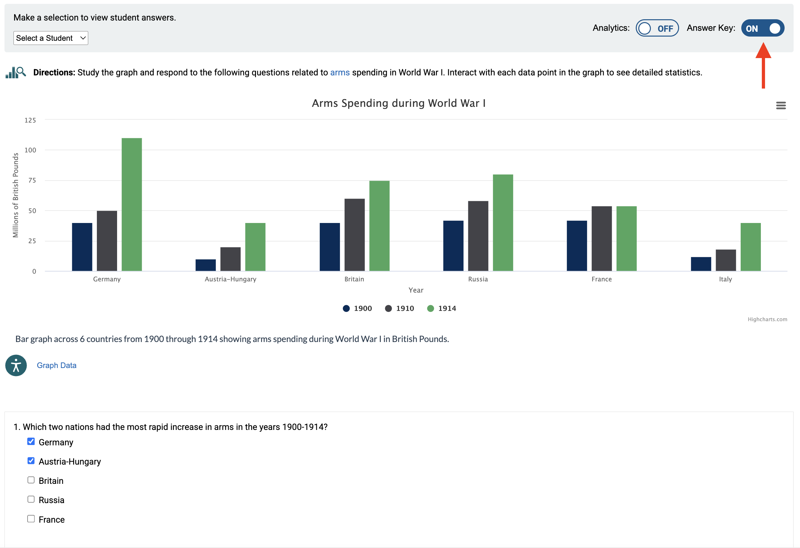Image resolution: width=800 pixels, height=548 pixels.
Task: Click France's 1910 gray bar
Action: pos(602,238)
